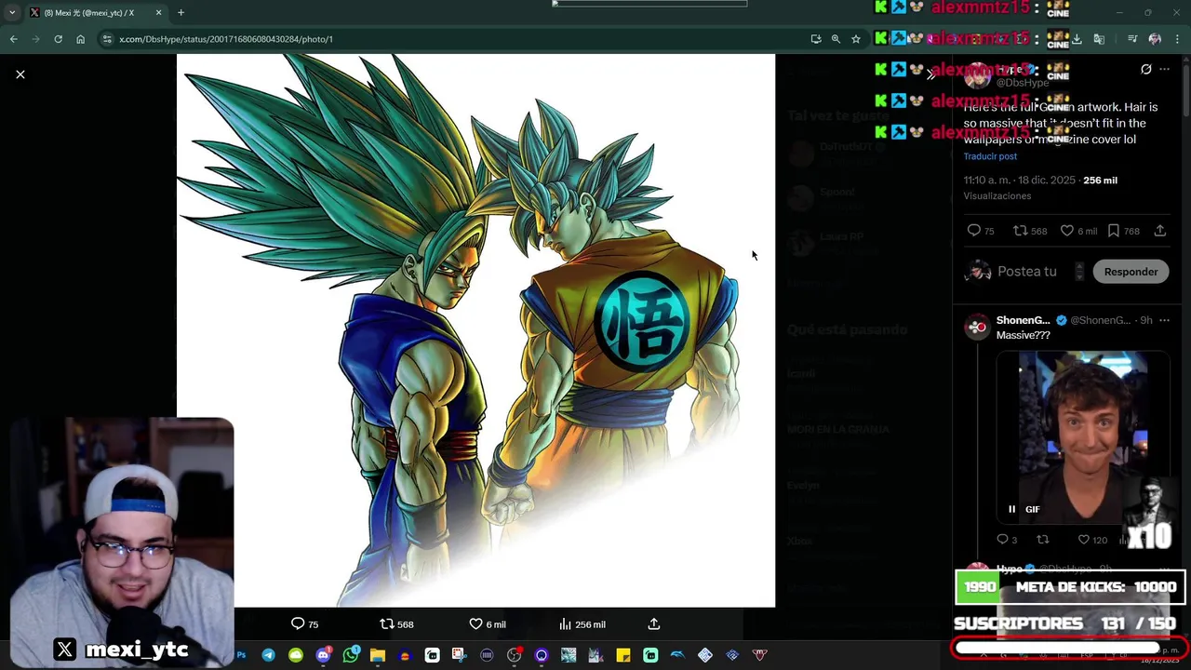Viewport: 1191px width, 670px height.
Task: Repost the ShonenG comment
Action: [1043, 540]
